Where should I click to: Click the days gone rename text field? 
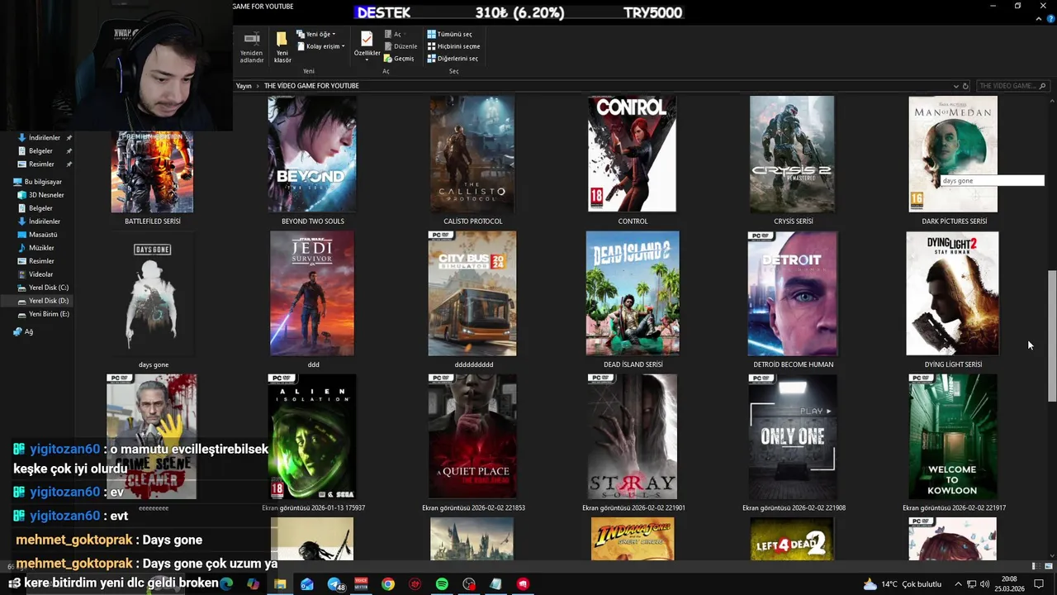[x=992, y=181]
